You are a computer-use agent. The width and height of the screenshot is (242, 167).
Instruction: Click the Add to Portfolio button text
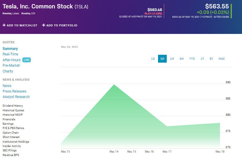(62, 26)
